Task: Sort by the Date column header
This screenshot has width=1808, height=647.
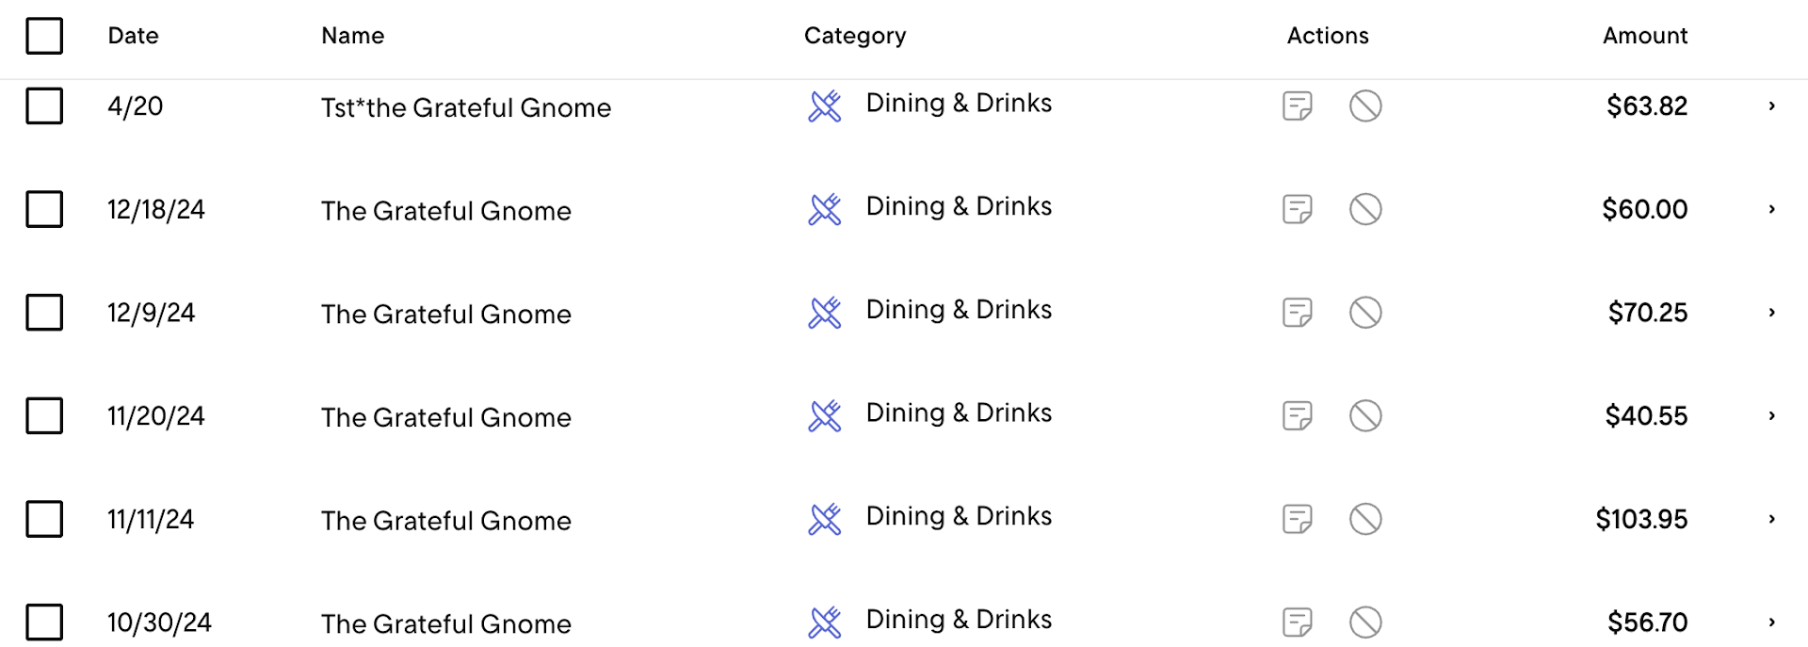Action: point(133,36)
